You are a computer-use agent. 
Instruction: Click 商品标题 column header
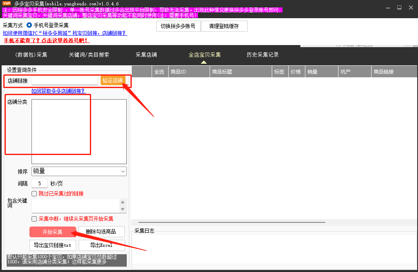(241, 72)
